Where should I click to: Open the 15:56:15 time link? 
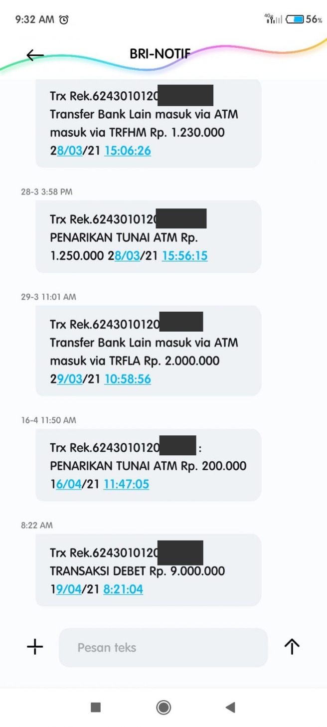click(x=184, y=256)
